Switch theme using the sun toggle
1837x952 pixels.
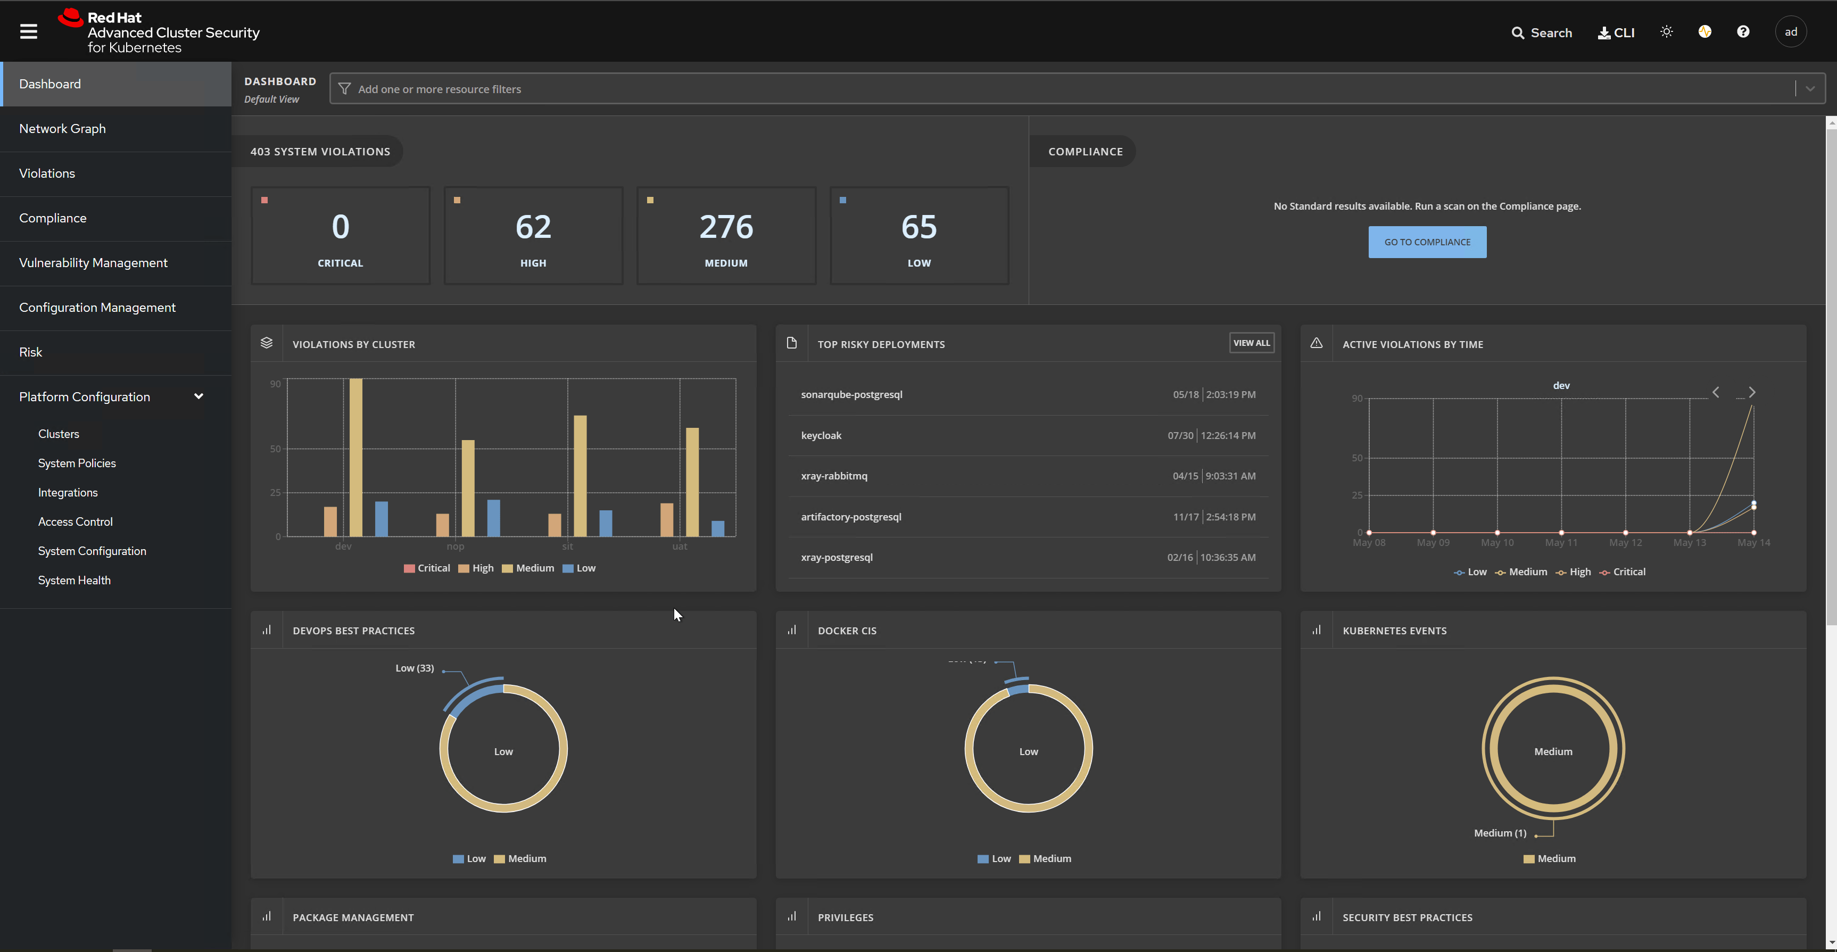(x=1667, y=31)
